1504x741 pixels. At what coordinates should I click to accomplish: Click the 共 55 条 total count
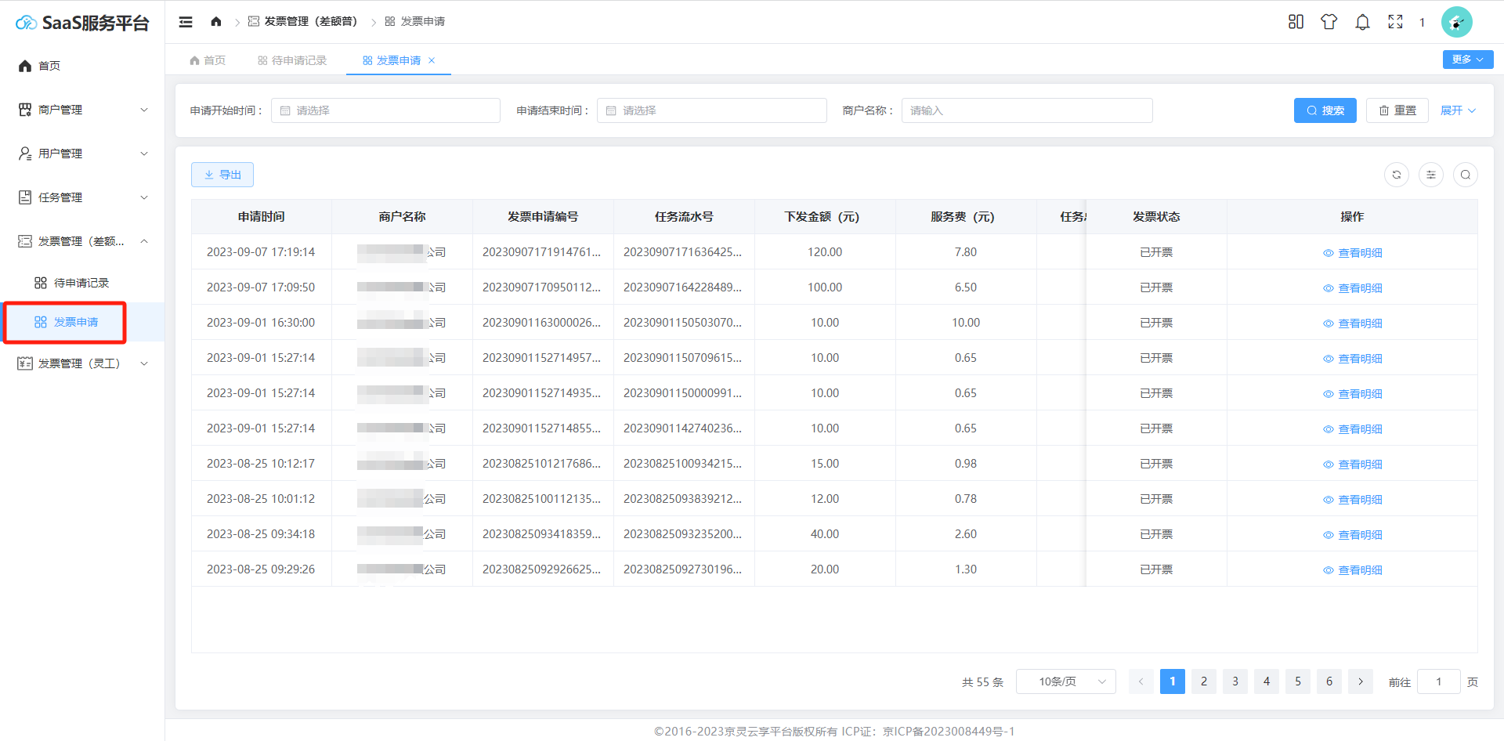pos(982,682)
